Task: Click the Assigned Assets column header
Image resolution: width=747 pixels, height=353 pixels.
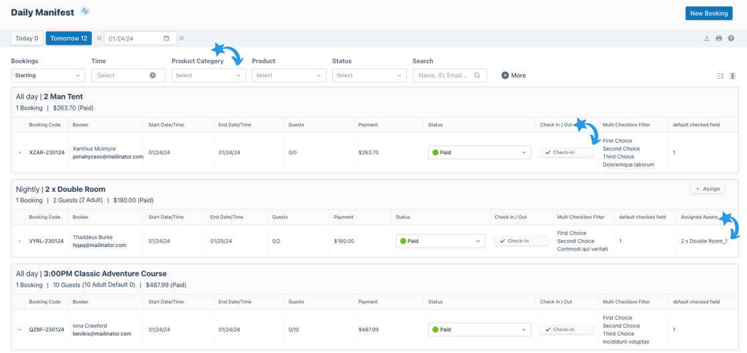Action: pyautogui.click(x=700, y=217)
